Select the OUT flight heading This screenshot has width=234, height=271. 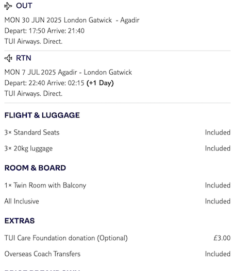click(x=24, y=6)
